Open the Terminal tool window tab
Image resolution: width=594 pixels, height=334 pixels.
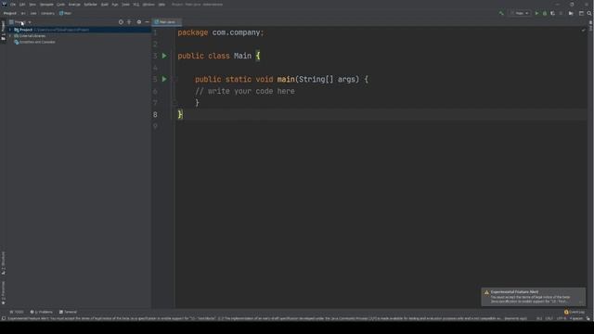coord(68,312)
